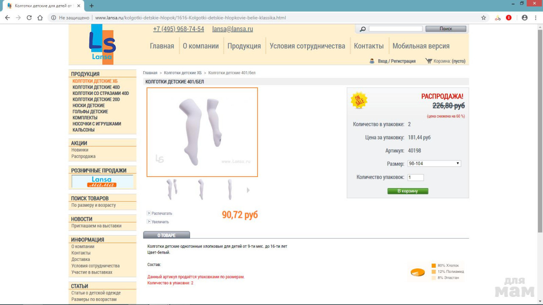Click the magnifier search icon
The height and width of the screenshot is (305, 543).
pyautogui.click(x=362, y=29)
